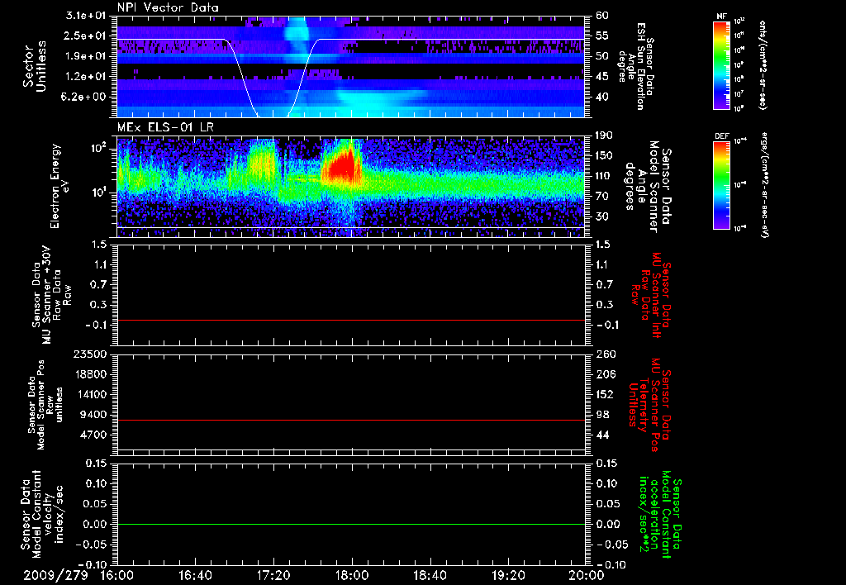Click the '18:00' time axis label

tap(352, 575)
